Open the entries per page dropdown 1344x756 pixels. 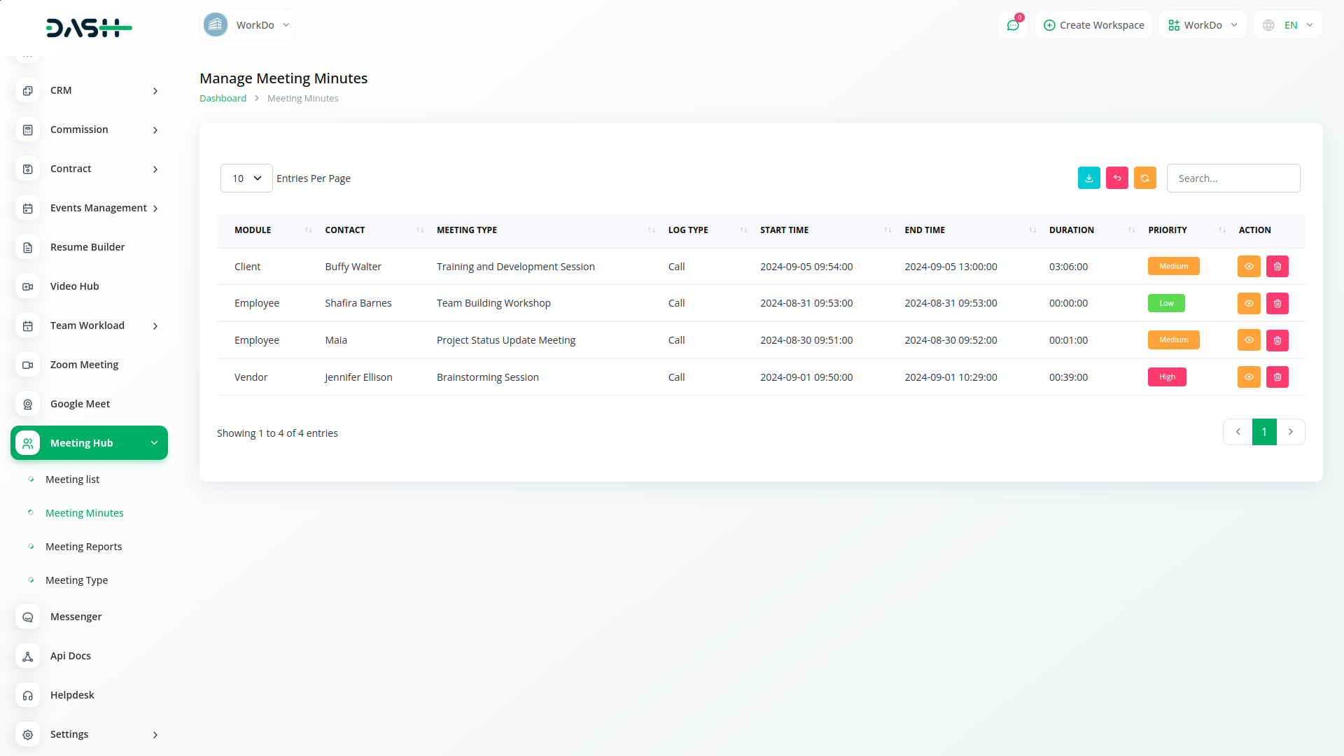point(246,178)
